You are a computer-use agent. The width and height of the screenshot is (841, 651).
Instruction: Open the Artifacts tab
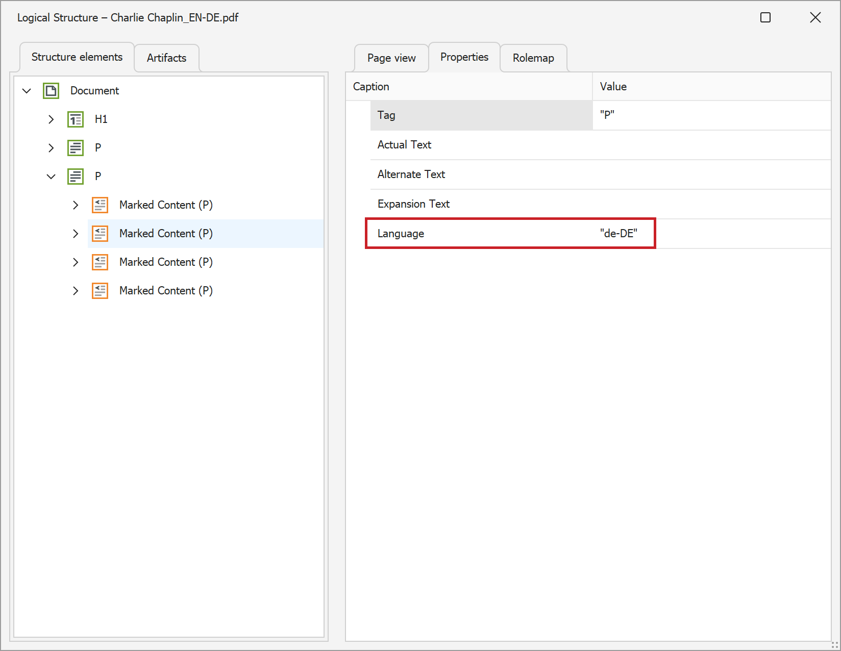click(166, 58)
